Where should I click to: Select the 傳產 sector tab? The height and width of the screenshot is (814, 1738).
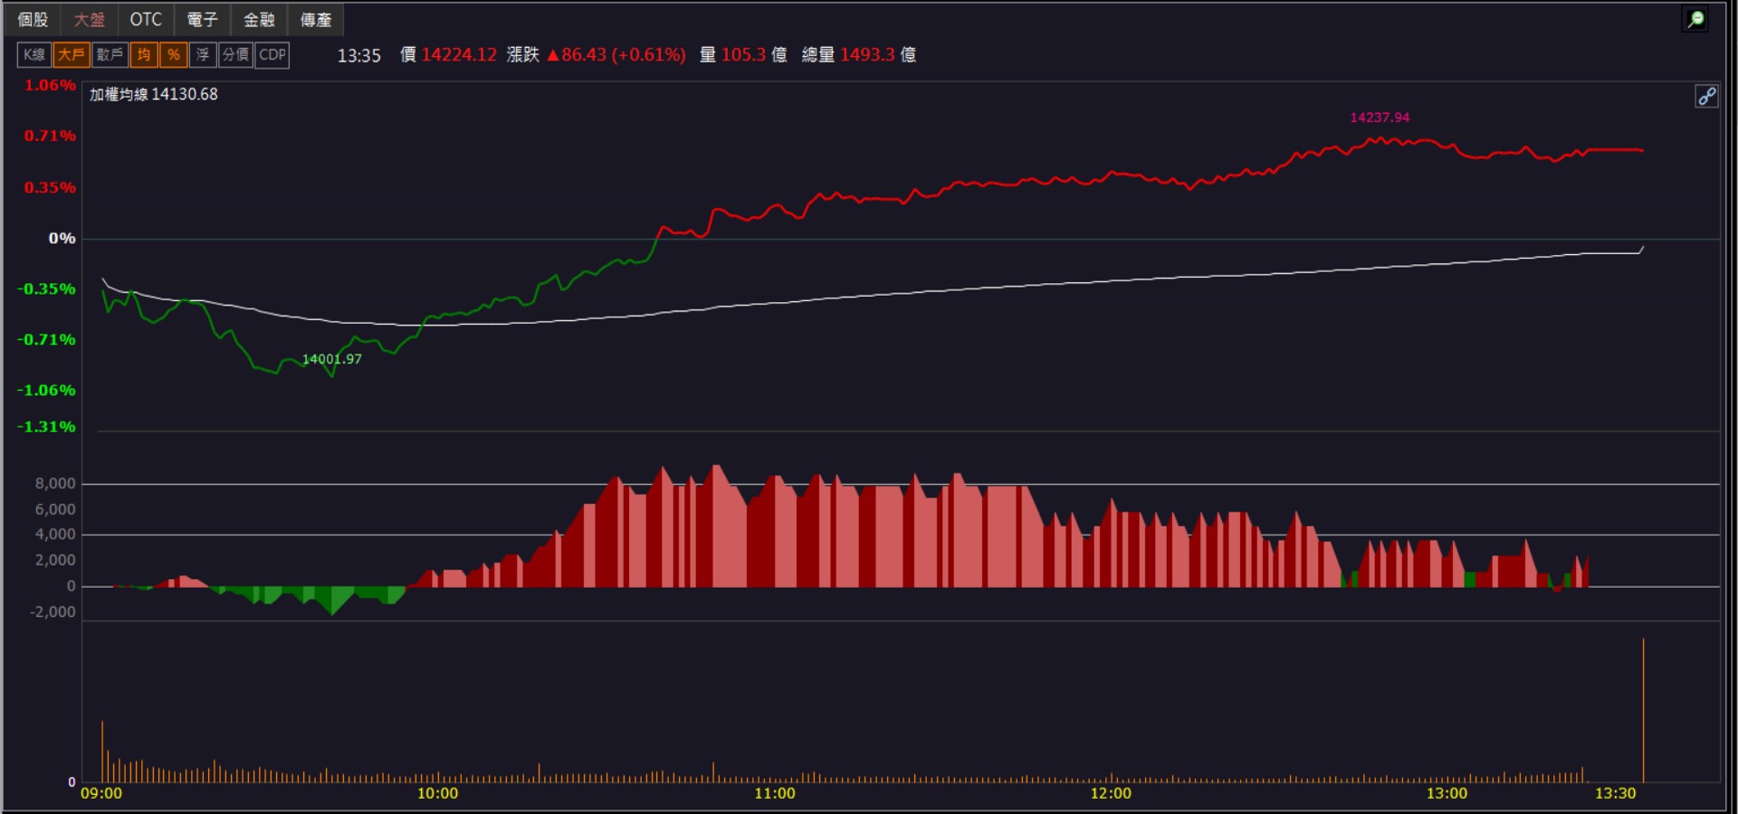316,19
